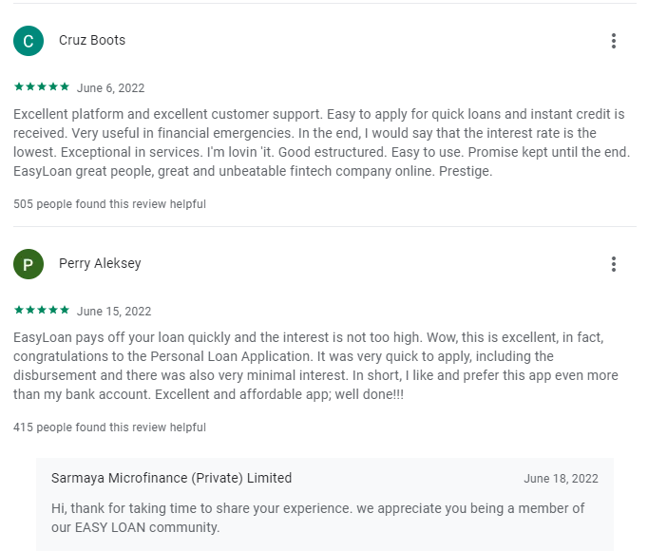Click the five-star rating on Cruz Boots review

(x=42, y=87)
